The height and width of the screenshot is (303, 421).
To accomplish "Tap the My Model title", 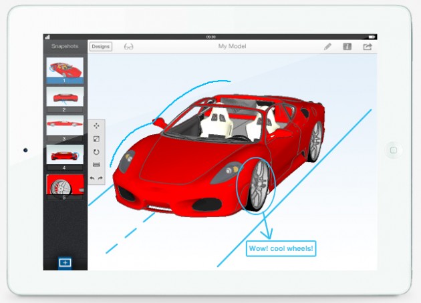I will 232,47.
